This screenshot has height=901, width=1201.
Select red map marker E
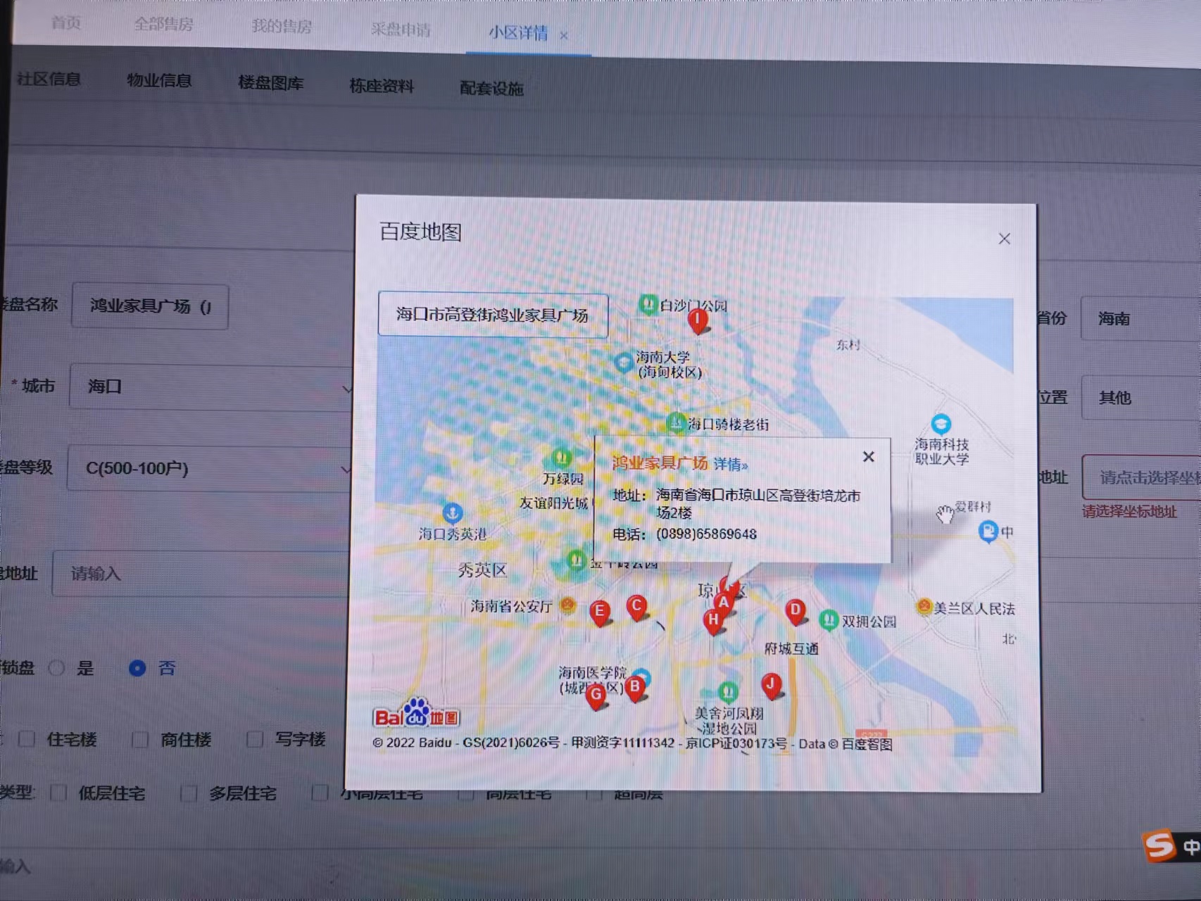click(x=599, y=612)
